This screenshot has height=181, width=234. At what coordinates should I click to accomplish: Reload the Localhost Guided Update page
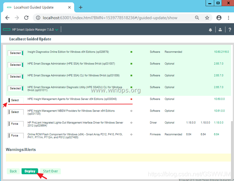tap(26, 18)
